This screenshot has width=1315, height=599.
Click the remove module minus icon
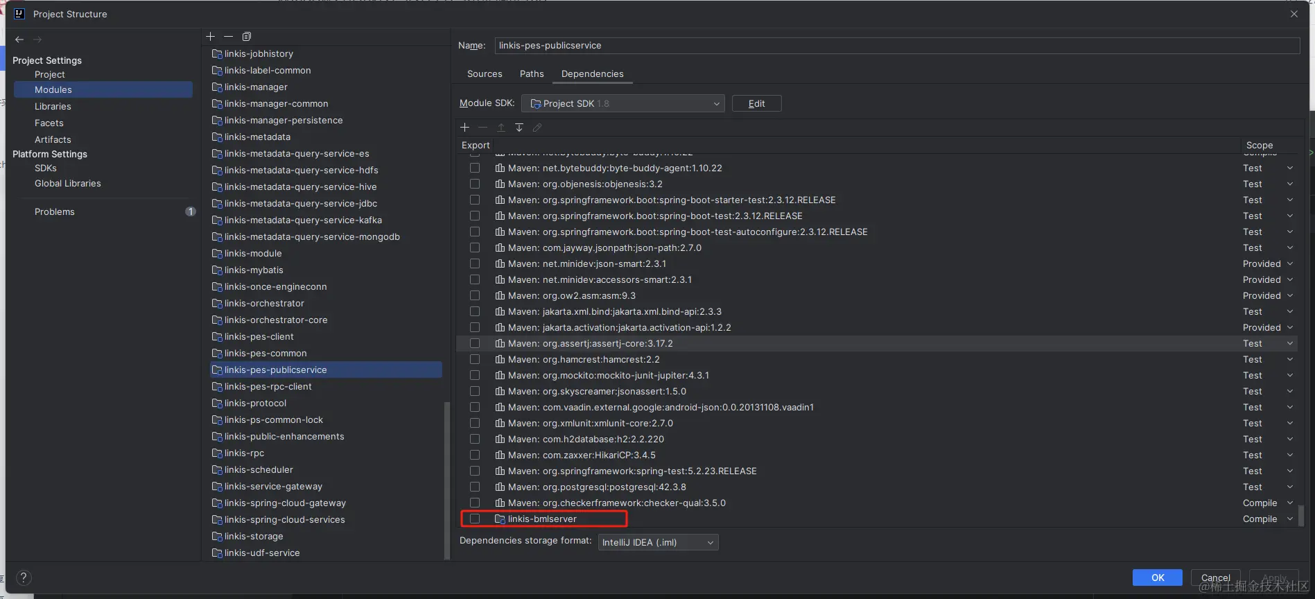coord(228,37)
